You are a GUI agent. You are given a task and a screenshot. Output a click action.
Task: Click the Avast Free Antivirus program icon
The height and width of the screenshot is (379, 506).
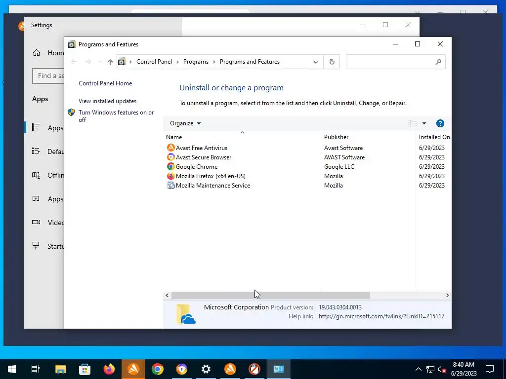click(x=170, y=148)
